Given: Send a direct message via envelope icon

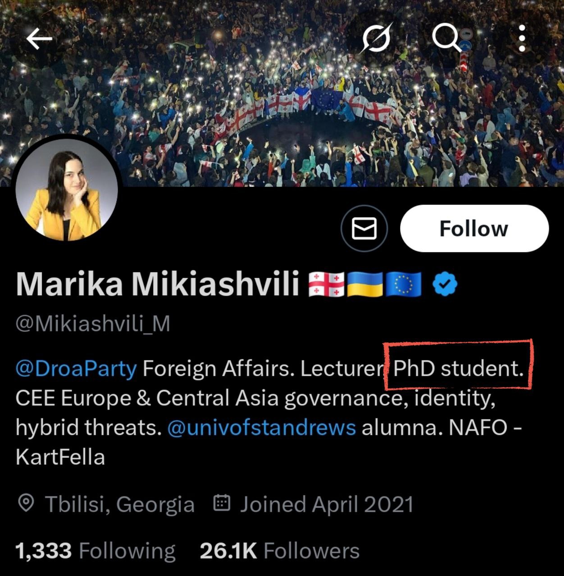Looking at the screenshot, I should (x=364, y=228).
